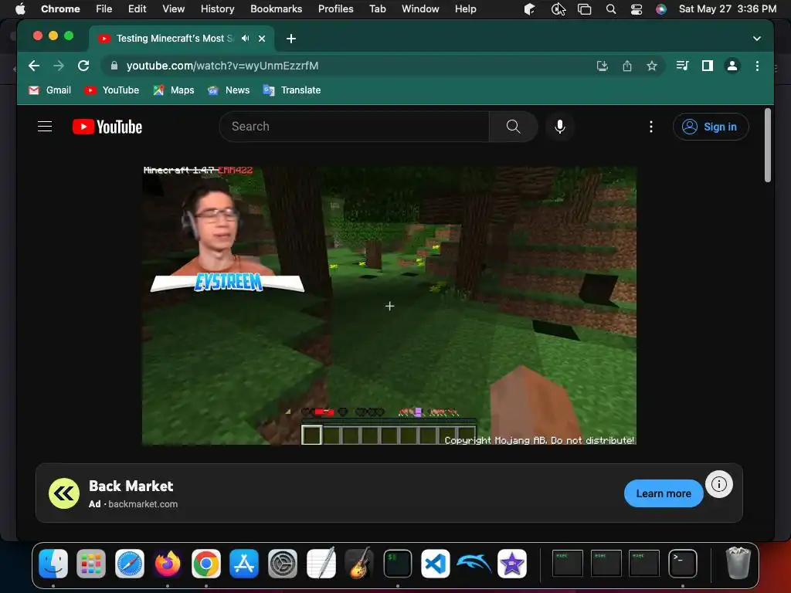Screen dimensions: 791x593
Task: Open Firefox from the Dock
Action: tap(168, 563)
